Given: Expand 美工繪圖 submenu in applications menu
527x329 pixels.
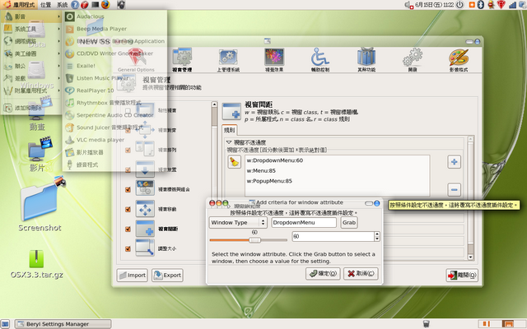Looking at the screenshot, I should point(31,53).
